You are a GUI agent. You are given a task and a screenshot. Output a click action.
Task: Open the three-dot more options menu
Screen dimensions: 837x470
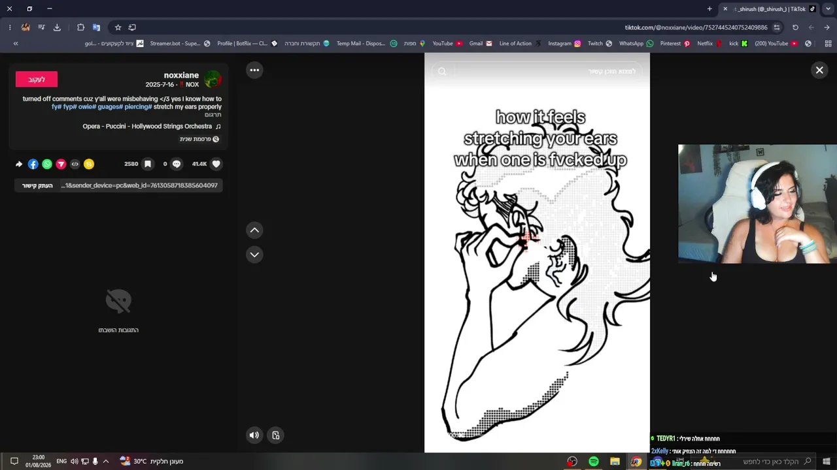coord(254,70)
